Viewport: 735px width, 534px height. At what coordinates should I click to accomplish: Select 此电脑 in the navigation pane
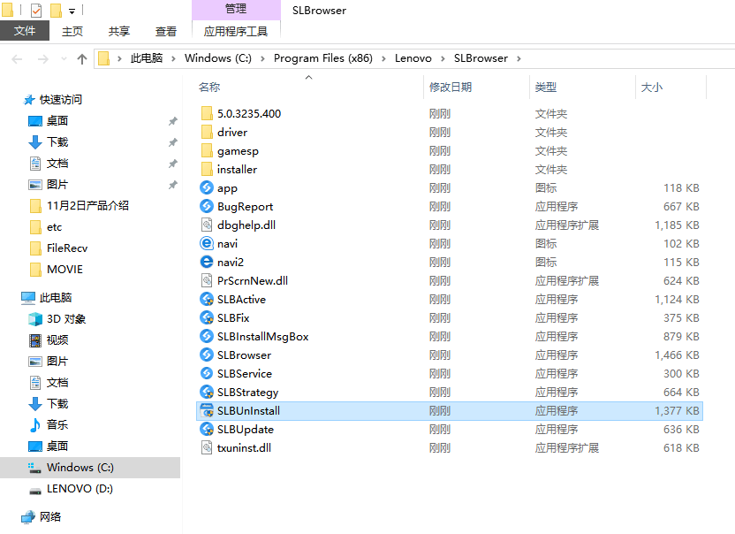56,297
